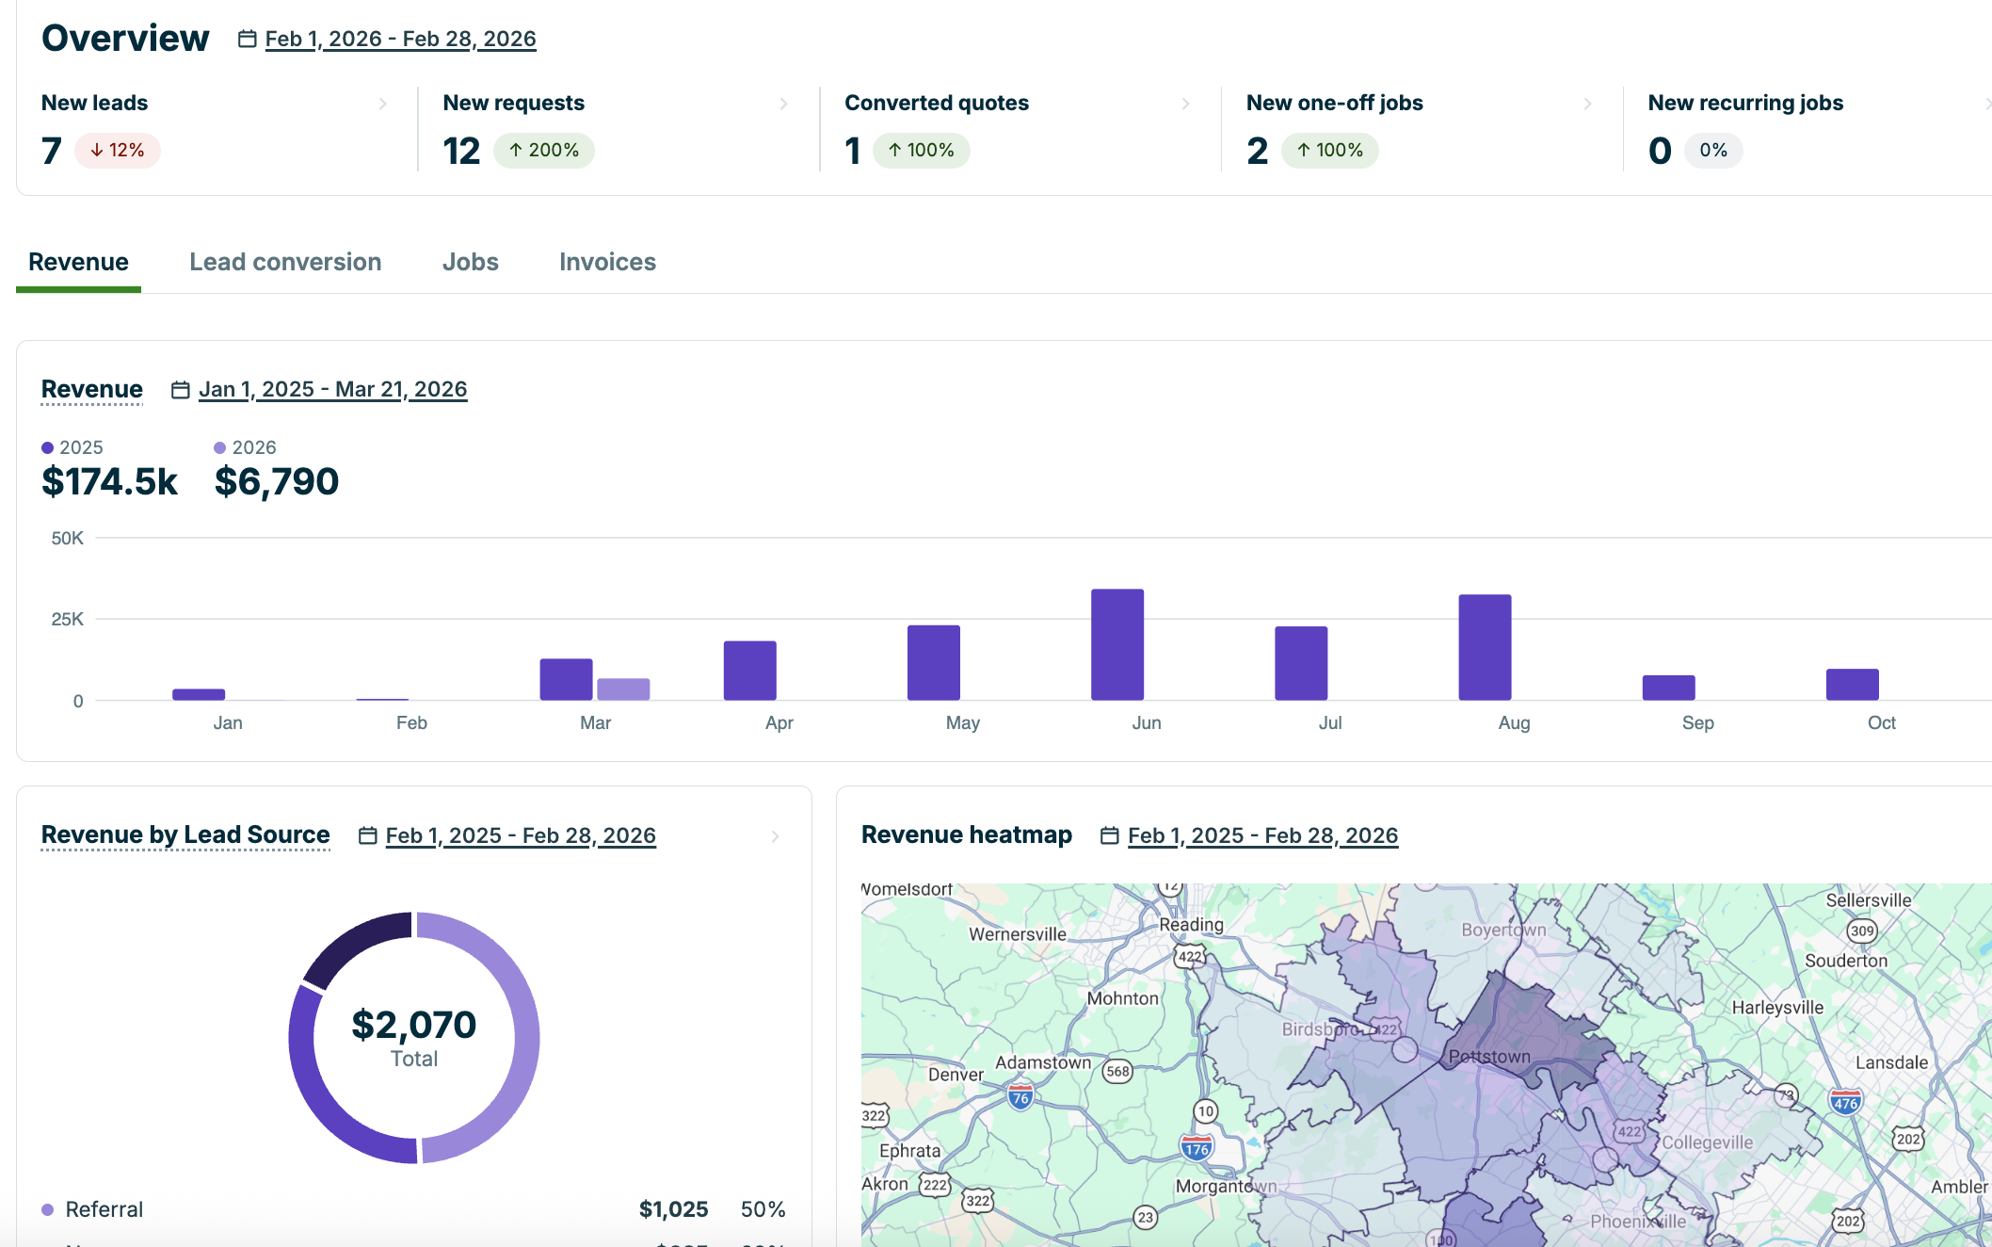Toggle the Referral entry in the lead source legend
The height and width of the screenshot is (1247, 1992).
[x=104, y=1209]
